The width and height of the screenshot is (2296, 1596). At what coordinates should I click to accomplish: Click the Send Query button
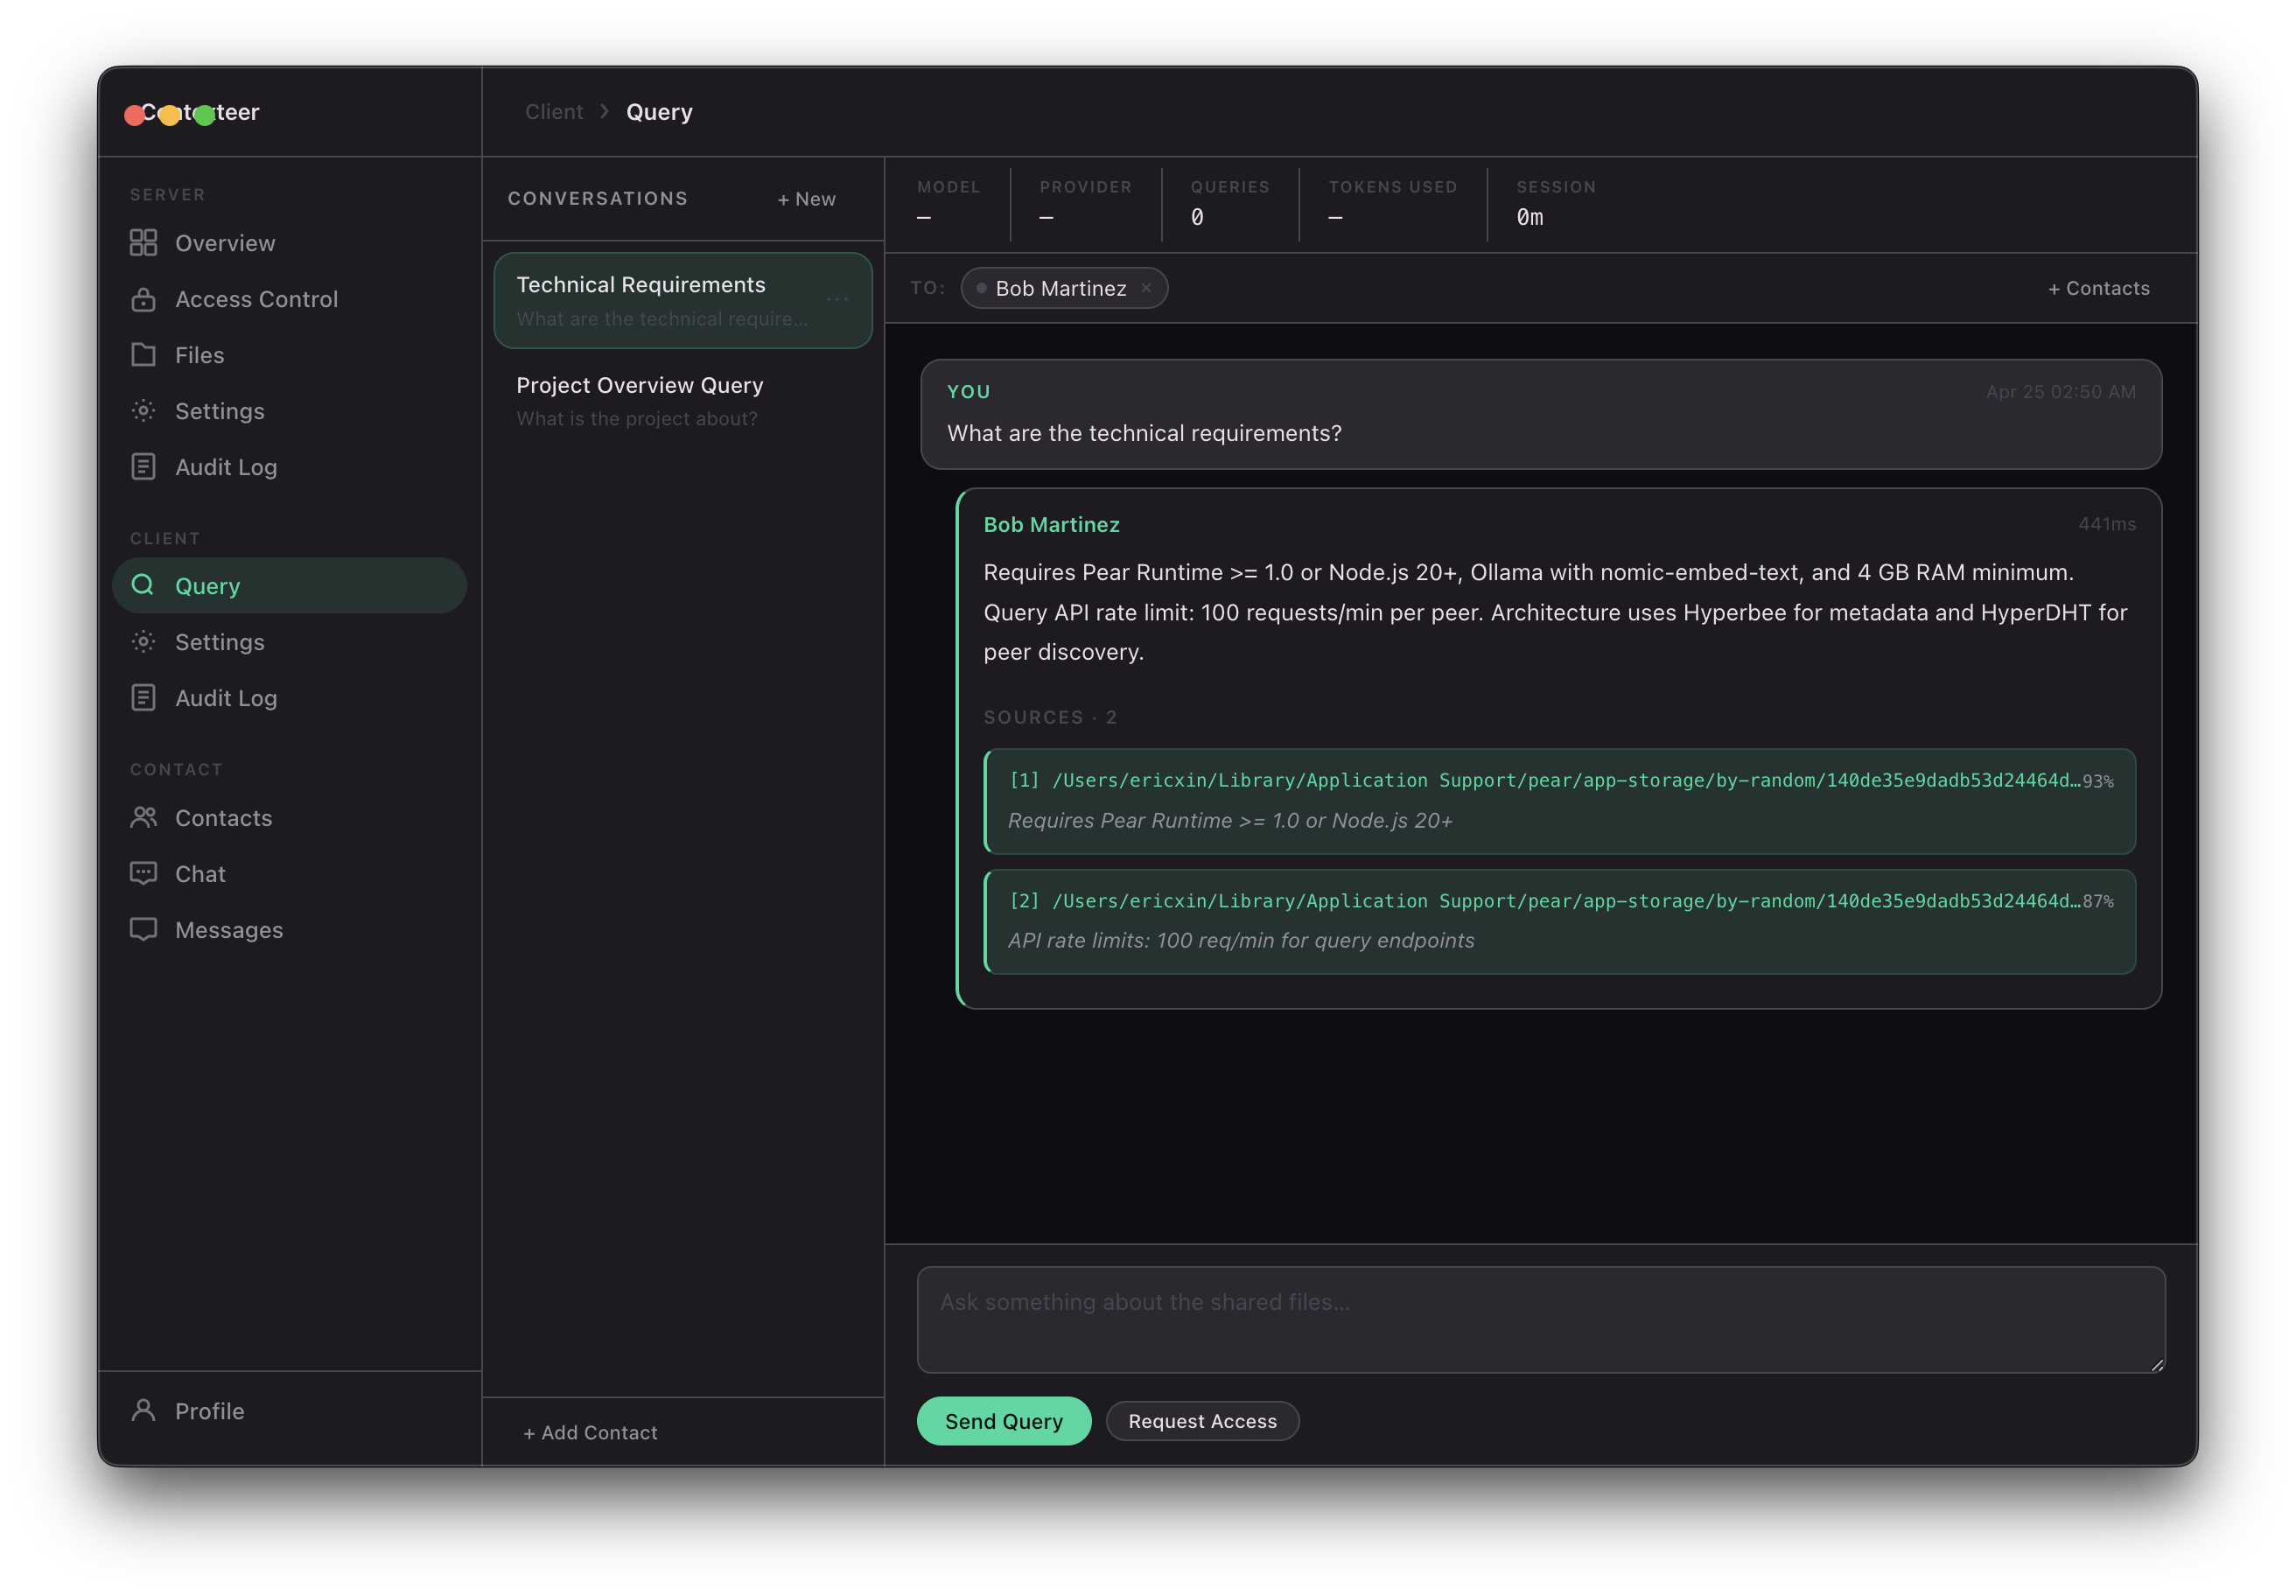click(x=1003, y=1421)
